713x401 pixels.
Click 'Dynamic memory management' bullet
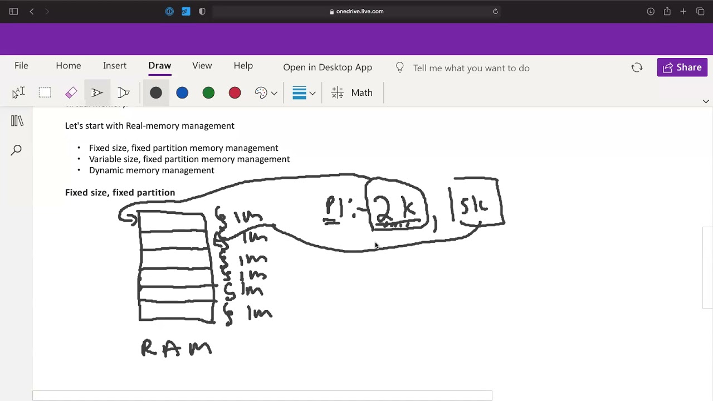[152, 170]
